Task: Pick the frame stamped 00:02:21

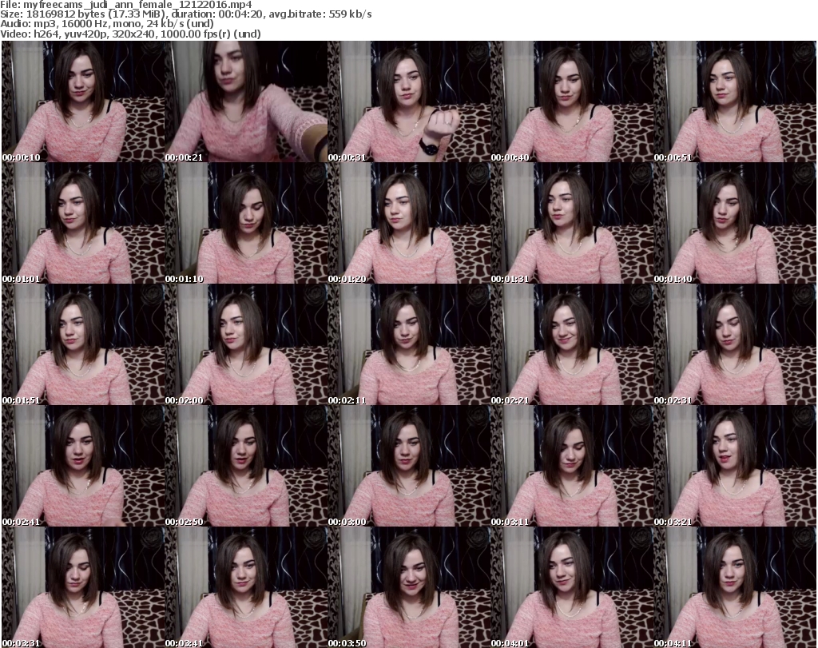Action: click(x=571, y=345)
